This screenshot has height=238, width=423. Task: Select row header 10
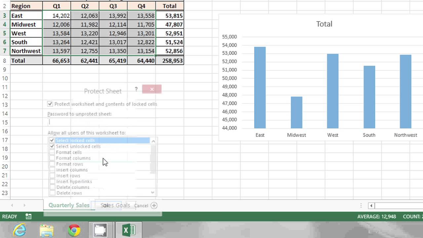[x=5, y=78]
